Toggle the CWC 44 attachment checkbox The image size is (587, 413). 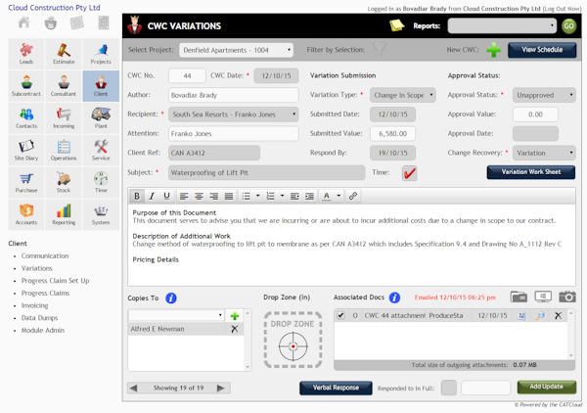pyautogui.click(x=340, y=315)
